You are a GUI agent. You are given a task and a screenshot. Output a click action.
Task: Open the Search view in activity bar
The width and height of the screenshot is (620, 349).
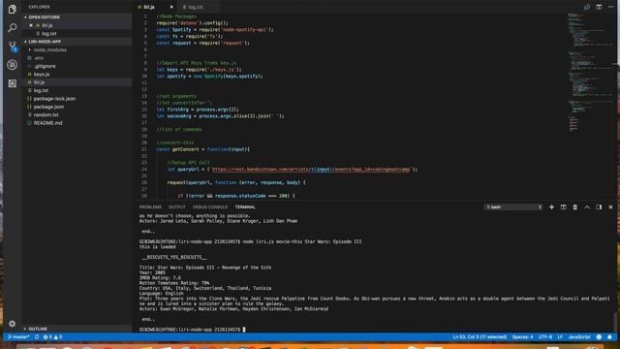pyautogui.click(x=13, y=28)
